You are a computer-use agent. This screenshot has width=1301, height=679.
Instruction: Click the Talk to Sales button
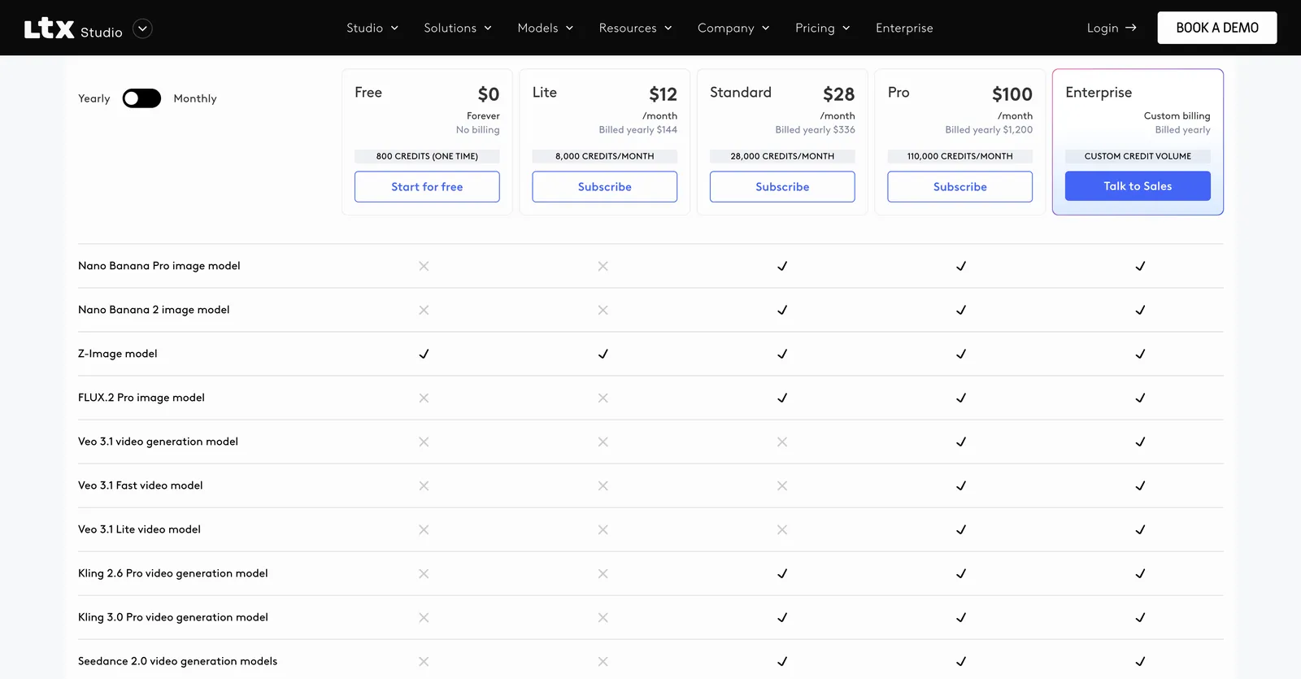pos(1138,185)
